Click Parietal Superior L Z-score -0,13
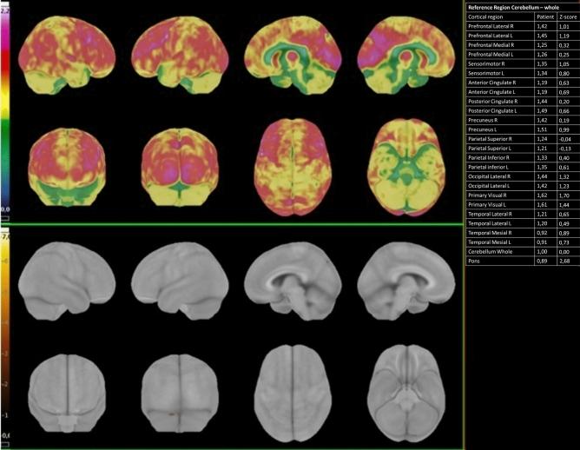The height and width of the screenshot is (450, 580). [x=565, y=149]
